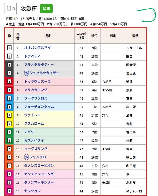
Task: Click the green GIII grade badge
Action: [46, 9]
